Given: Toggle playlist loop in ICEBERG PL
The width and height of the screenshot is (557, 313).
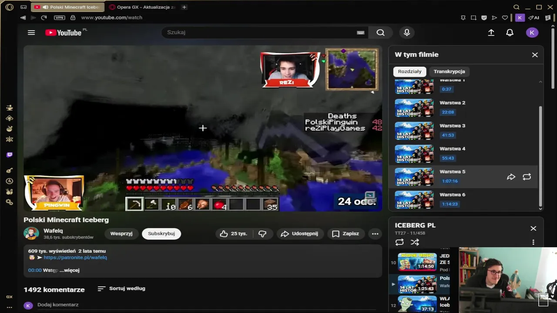Looking at the screenshot, I should point(399,243).
